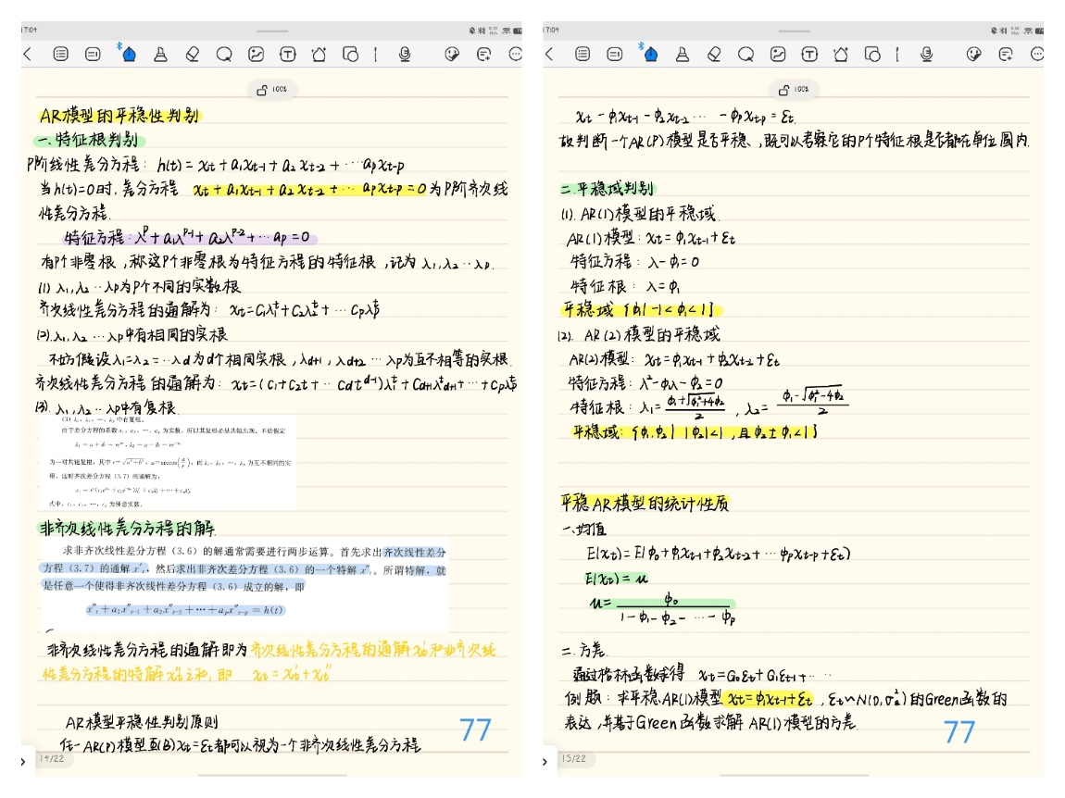This screenshot has width=1065, height=798.
Task: Expand the bottom-left panel arrow on page 15
Action: click(546, 761)
